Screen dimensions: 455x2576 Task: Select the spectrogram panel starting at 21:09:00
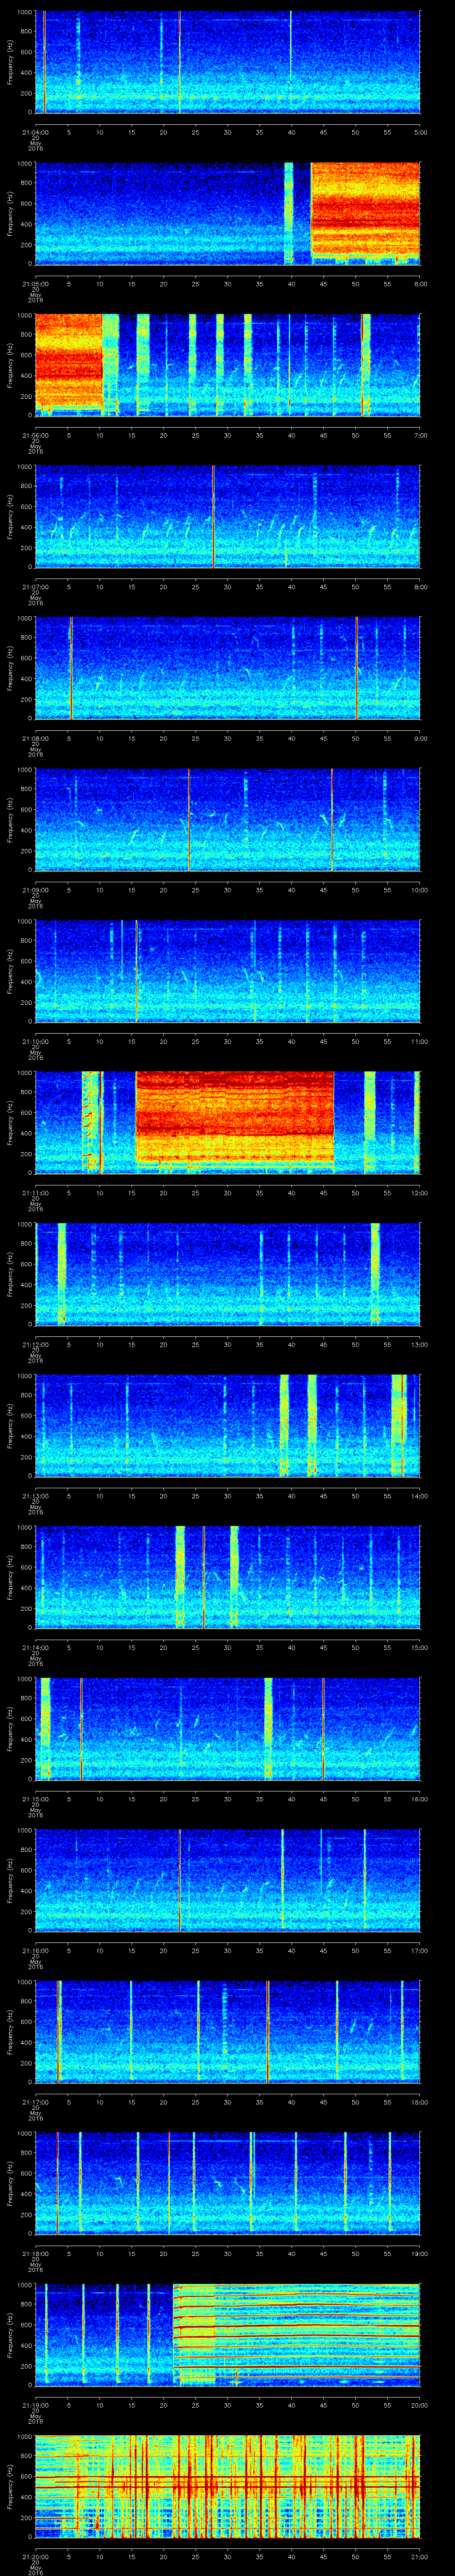pos(228,819)
